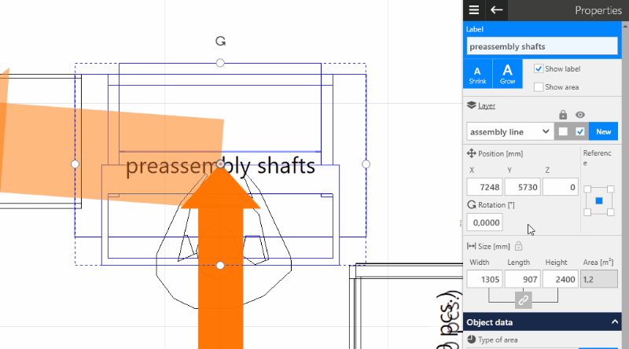This screenshot has height=349, width=629.
Task: Click the lock icon above layer checkboxes
Action: click(563, 115)
